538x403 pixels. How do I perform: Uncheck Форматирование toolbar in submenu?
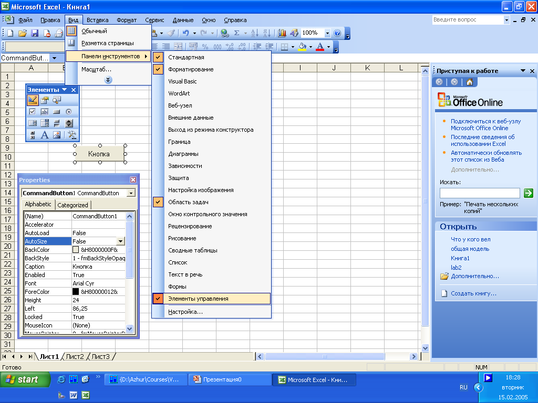point(211,69)
